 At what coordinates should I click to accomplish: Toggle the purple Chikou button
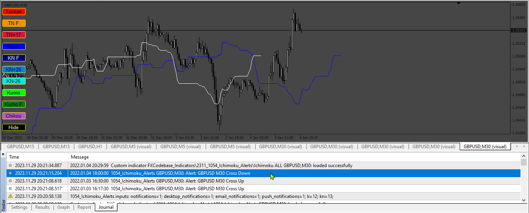click(x=14, y=116)
